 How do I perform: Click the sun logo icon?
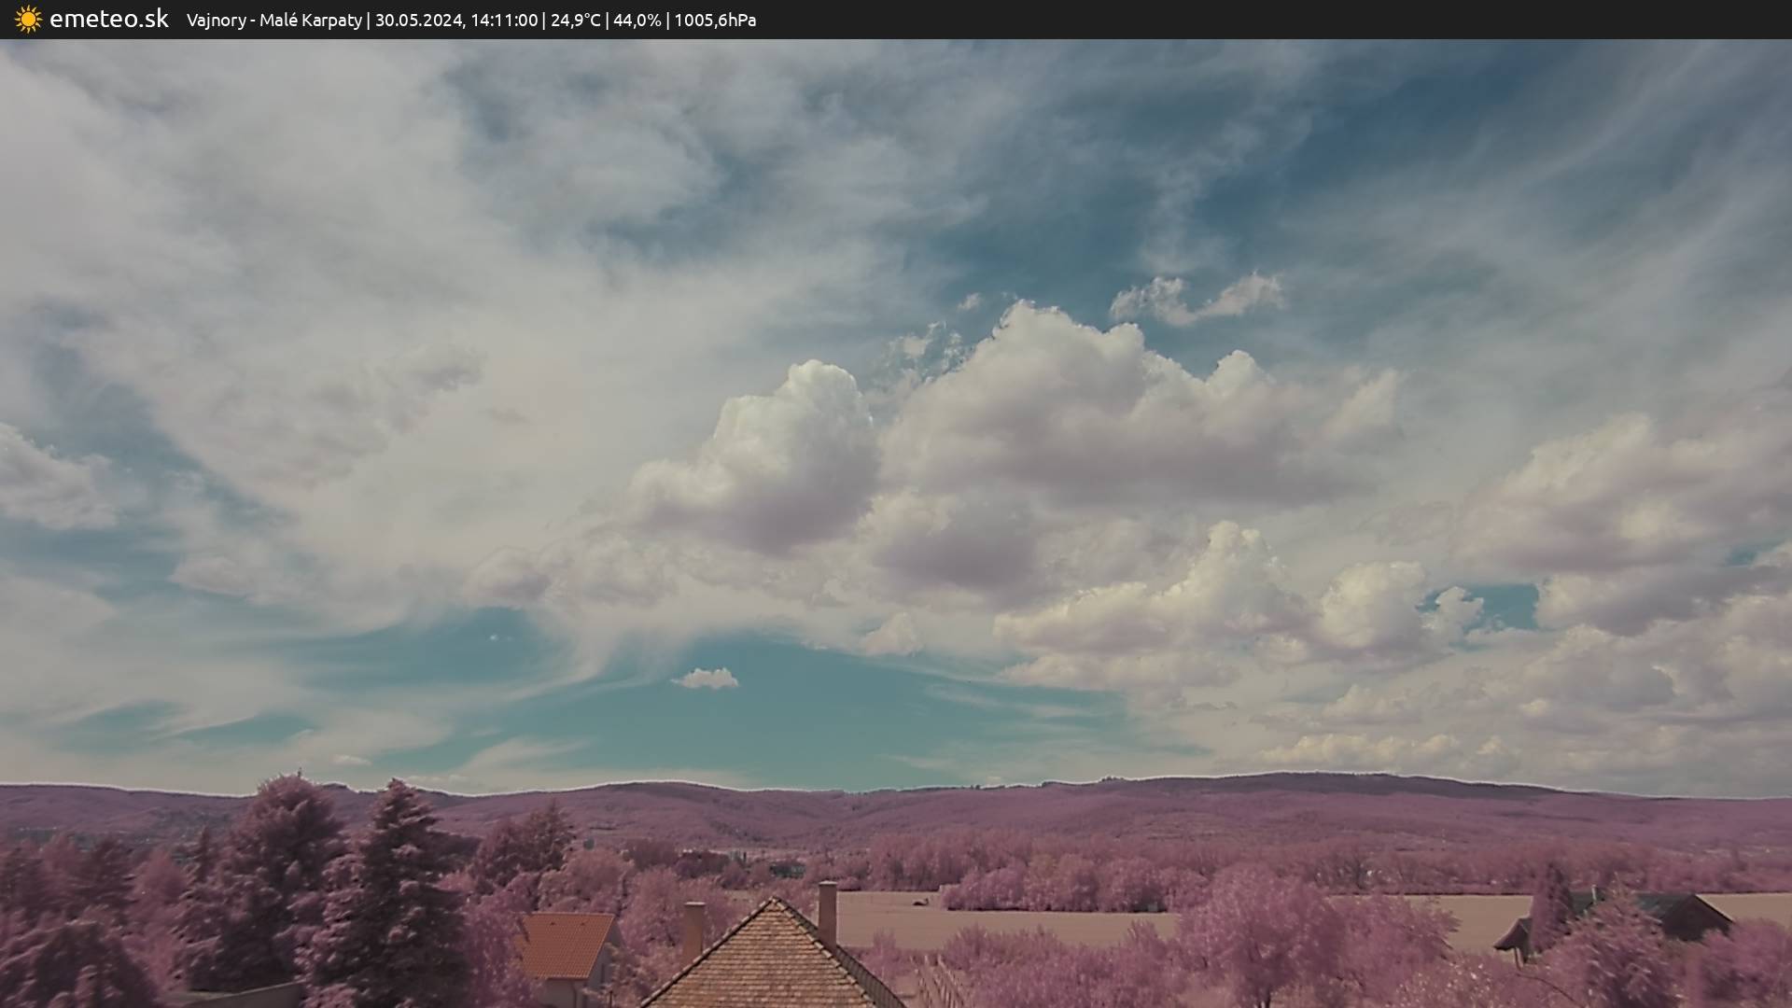(x=28, y=20)
